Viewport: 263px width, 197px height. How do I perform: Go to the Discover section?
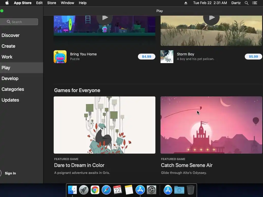(x=22, y=35)
